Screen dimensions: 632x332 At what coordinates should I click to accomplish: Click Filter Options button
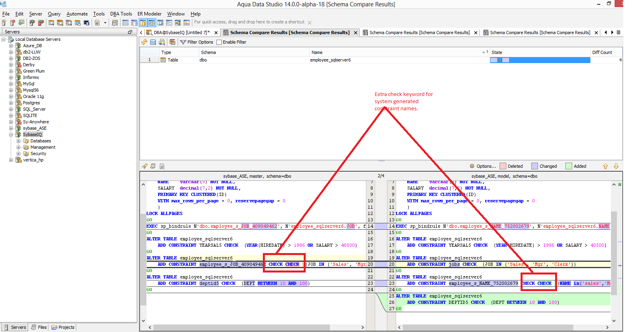click(197, 42)
